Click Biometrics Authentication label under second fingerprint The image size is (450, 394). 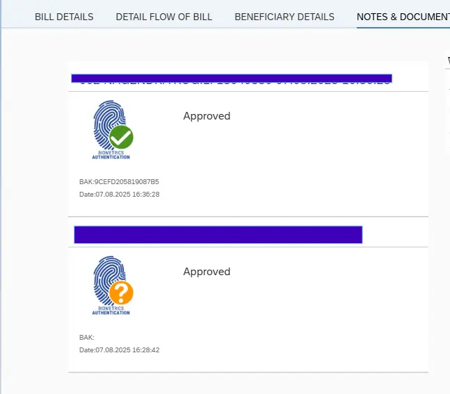pos(111,311)
